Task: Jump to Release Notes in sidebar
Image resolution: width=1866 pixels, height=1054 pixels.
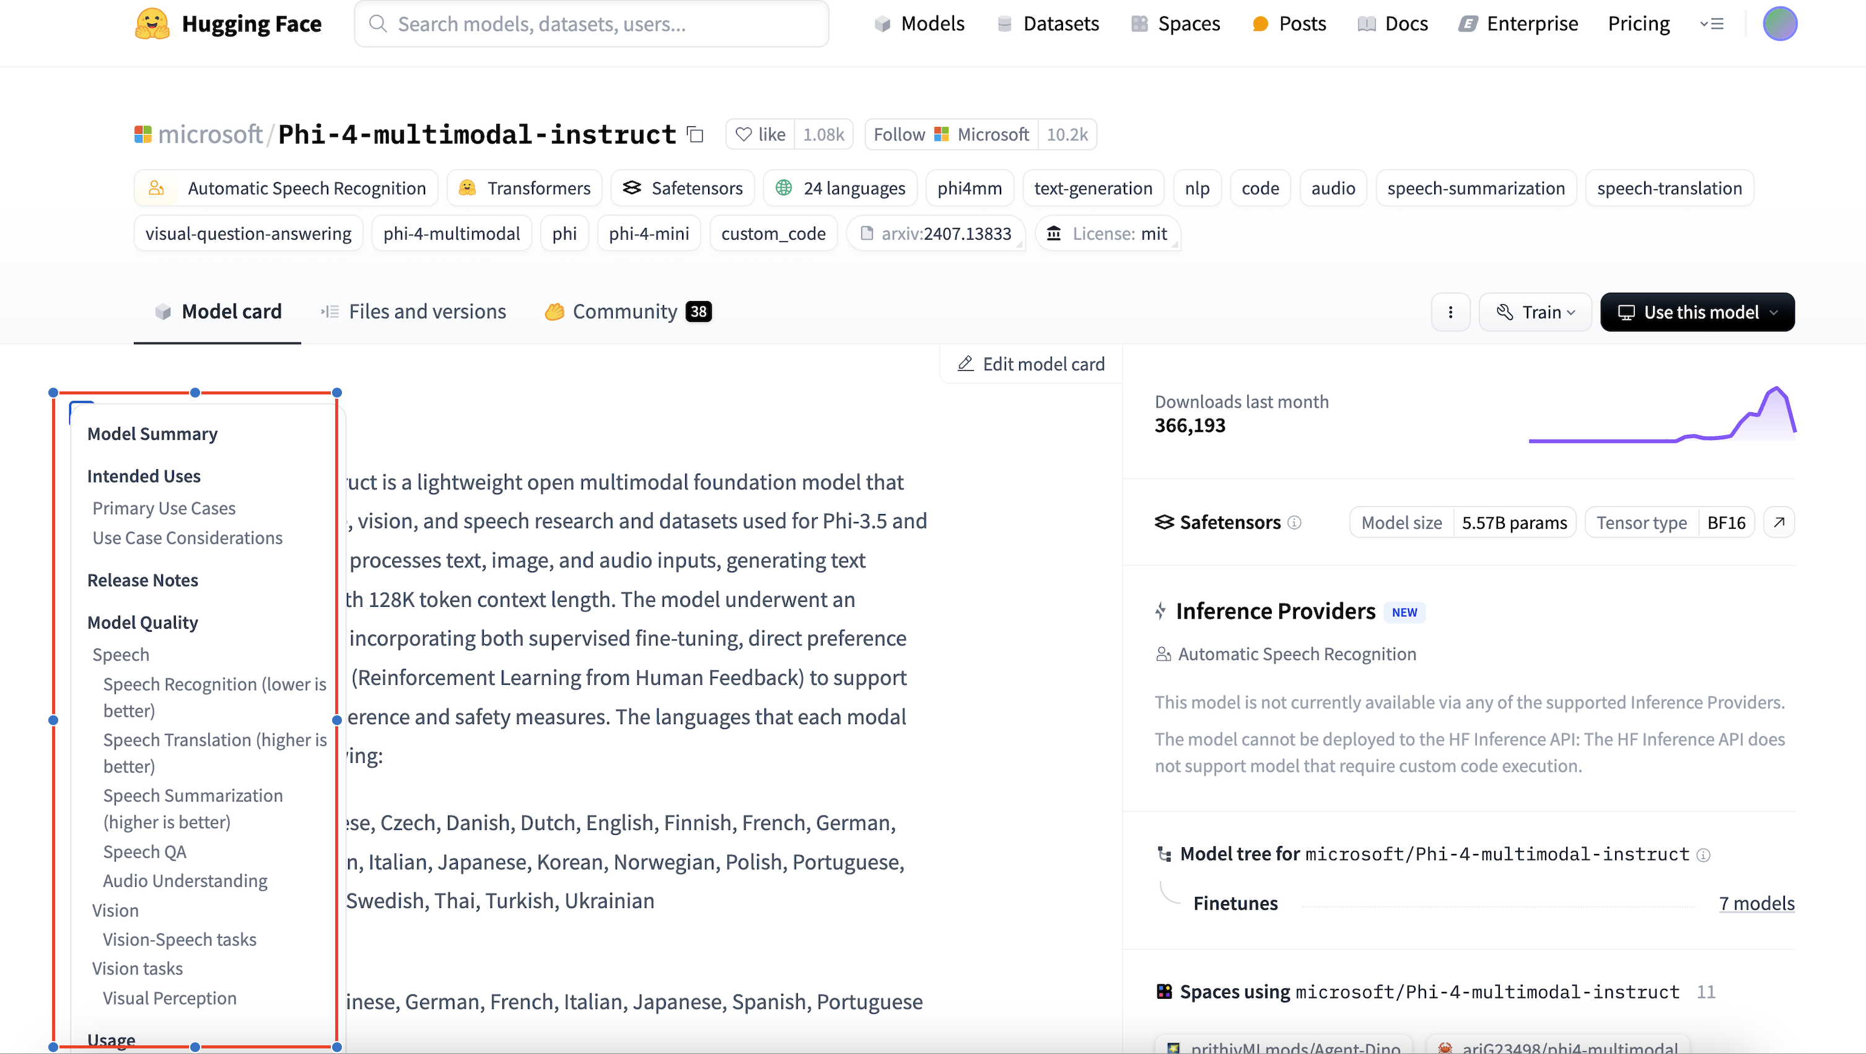Action: point(142,581)
